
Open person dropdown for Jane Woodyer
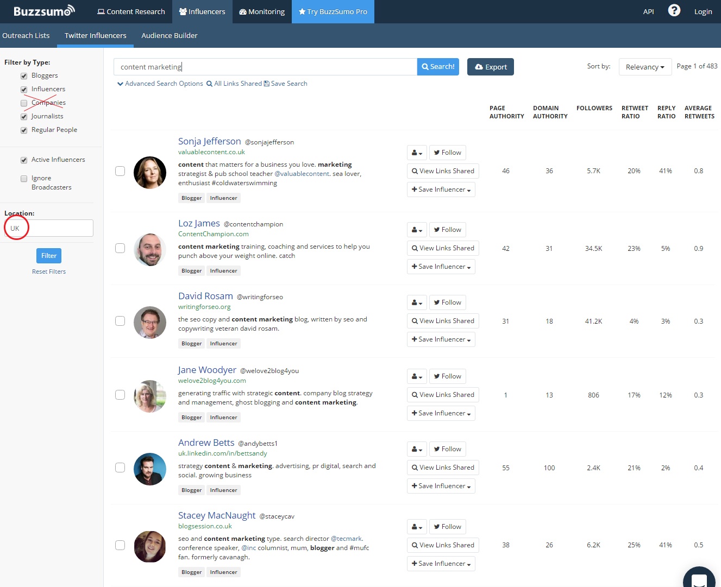click(417, 376)
